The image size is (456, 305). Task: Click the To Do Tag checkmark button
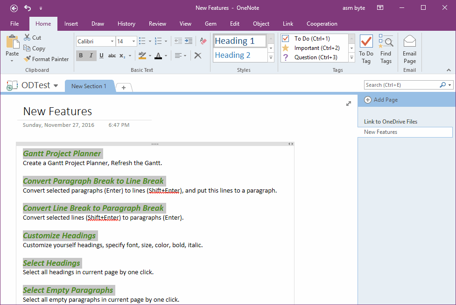366,49
